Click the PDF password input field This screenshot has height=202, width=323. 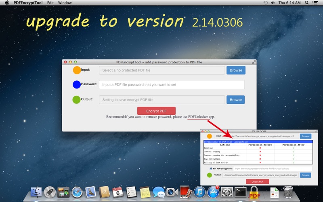point(172,85)
